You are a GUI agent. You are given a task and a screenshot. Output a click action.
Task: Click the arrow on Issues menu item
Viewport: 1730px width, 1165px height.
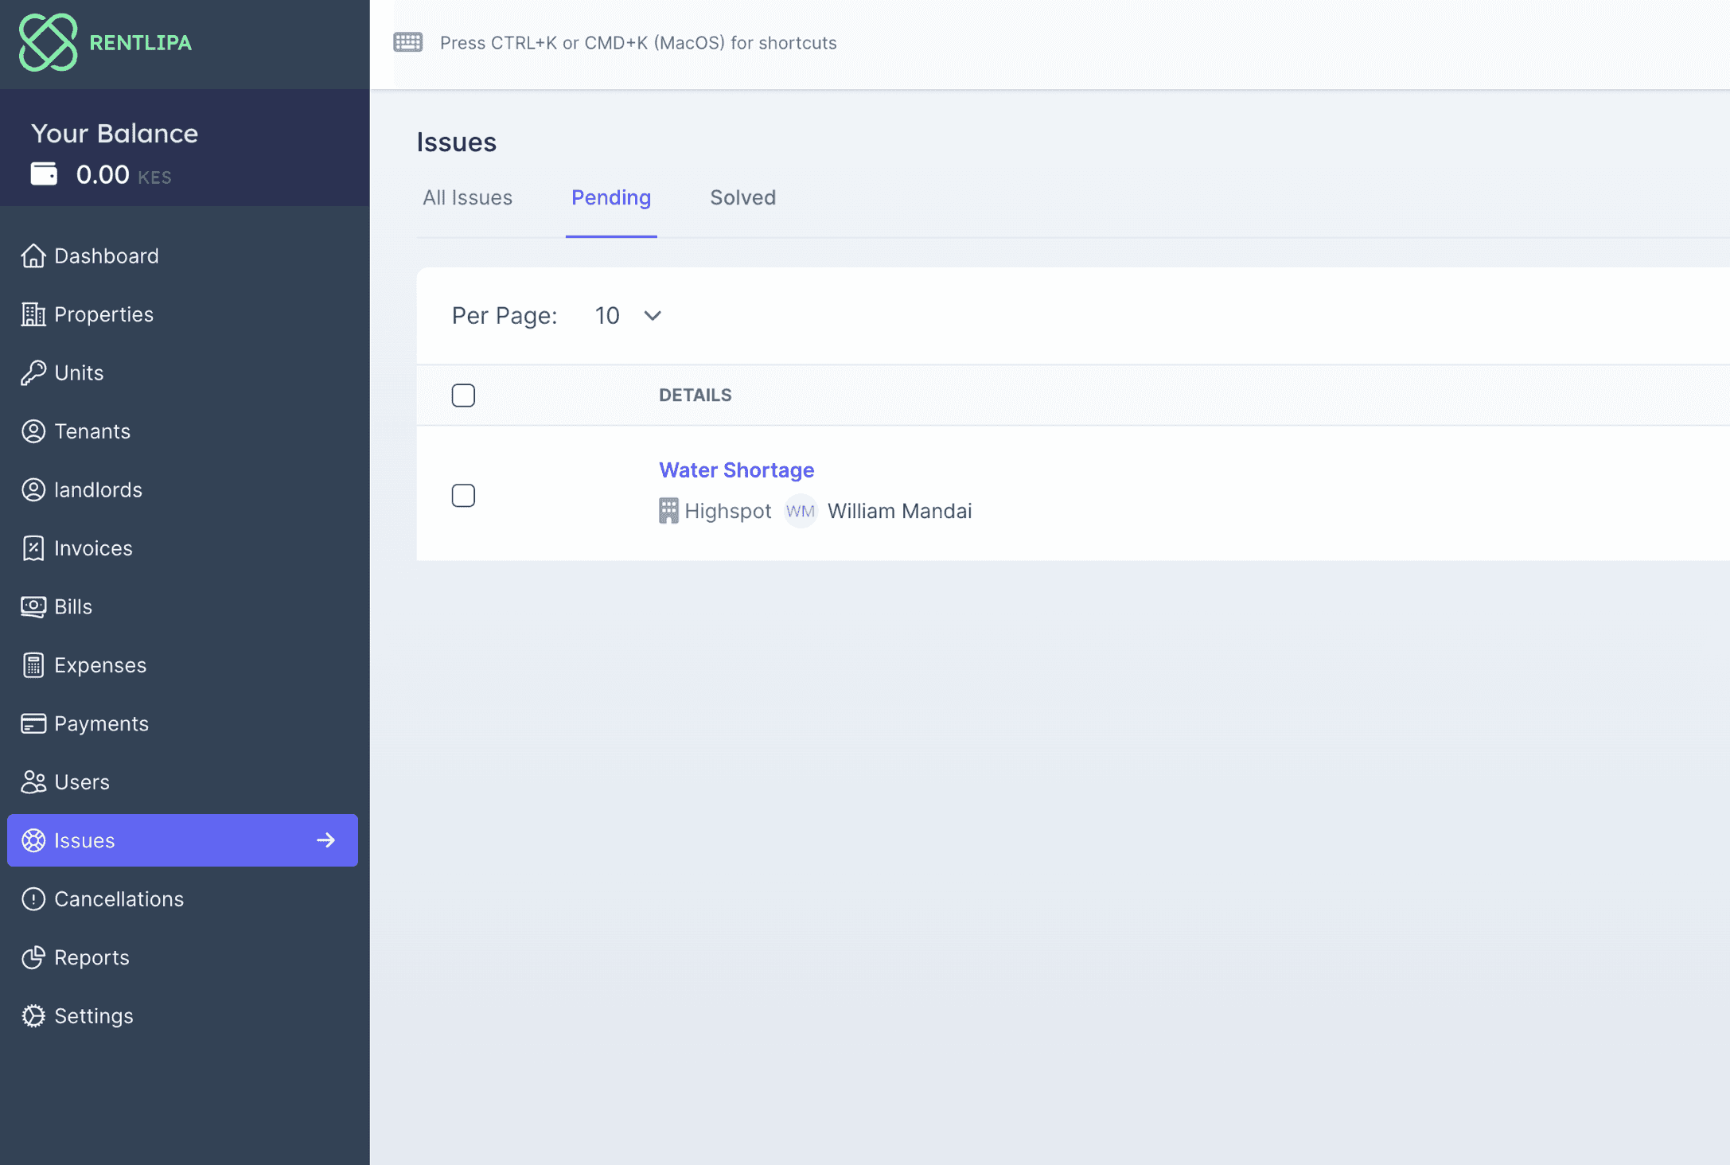[x=326, y=840]
